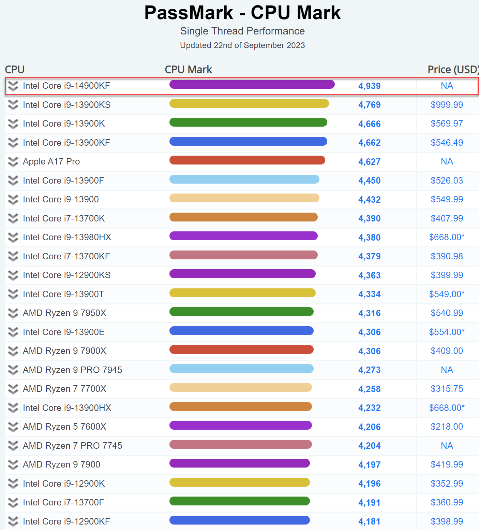Expand the Apple A17 Pro row chevron
The height and width of the screenshot is (530, 479).
point(13,162)
